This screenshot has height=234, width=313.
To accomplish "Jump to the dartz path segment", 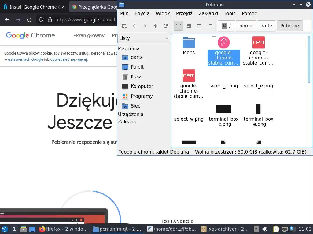I will [x=266, y=26].
